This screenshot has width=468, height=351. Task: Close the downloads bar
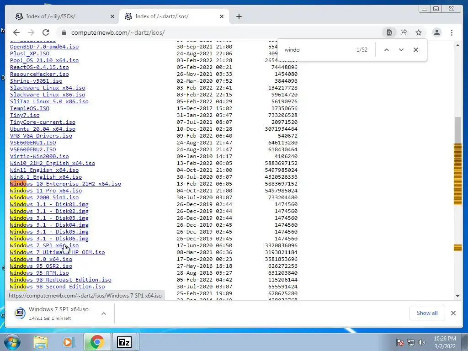coord(453,313)
